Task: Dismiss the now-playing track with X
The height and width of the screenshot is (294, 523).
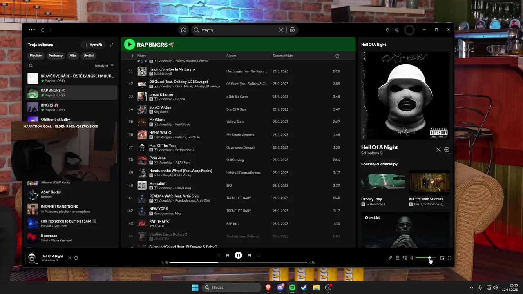Action: click(69, 258)
